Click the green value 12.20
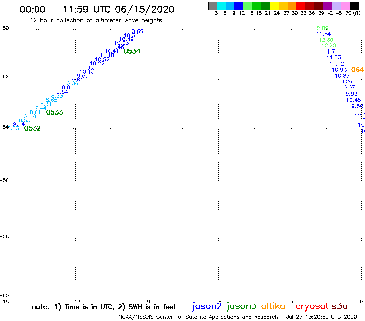The height and width of the screenshot is (321, 365). 328,46
